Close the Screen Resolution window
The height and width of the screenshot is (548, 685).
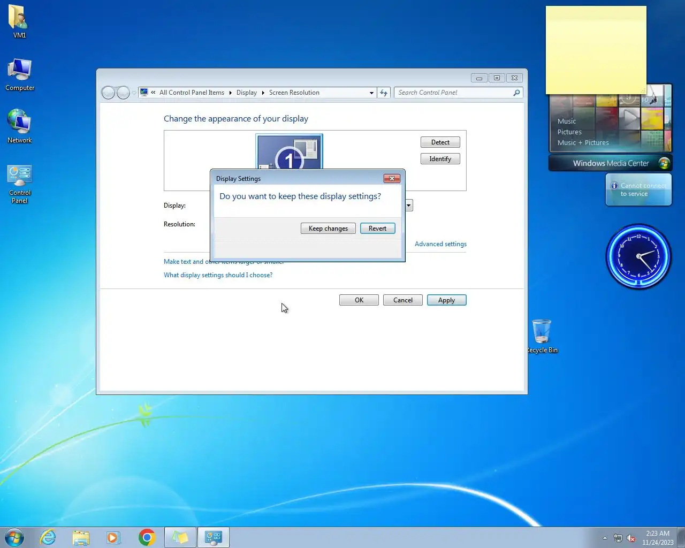(x=514, y=78)
